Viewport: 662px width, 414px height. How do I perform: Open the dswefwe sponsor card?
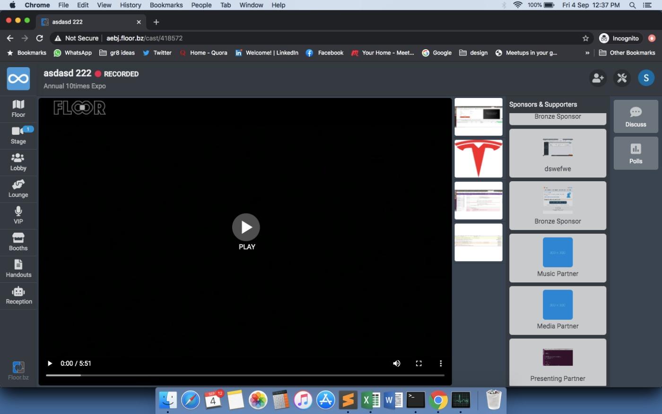point(557,153)
